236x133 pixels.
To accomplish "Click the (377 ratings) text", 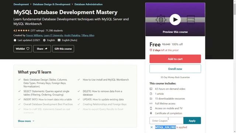I will tap(37, 31).
